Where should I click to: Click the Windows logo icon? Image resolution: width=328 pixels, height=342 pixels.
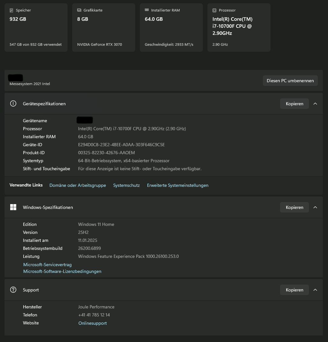click(x=13, y=207)
